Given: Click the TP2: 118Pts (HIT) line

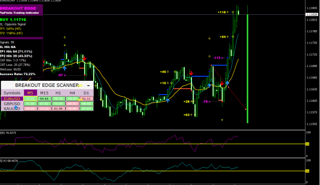Looking at the screenshot, I should [11, 33].
